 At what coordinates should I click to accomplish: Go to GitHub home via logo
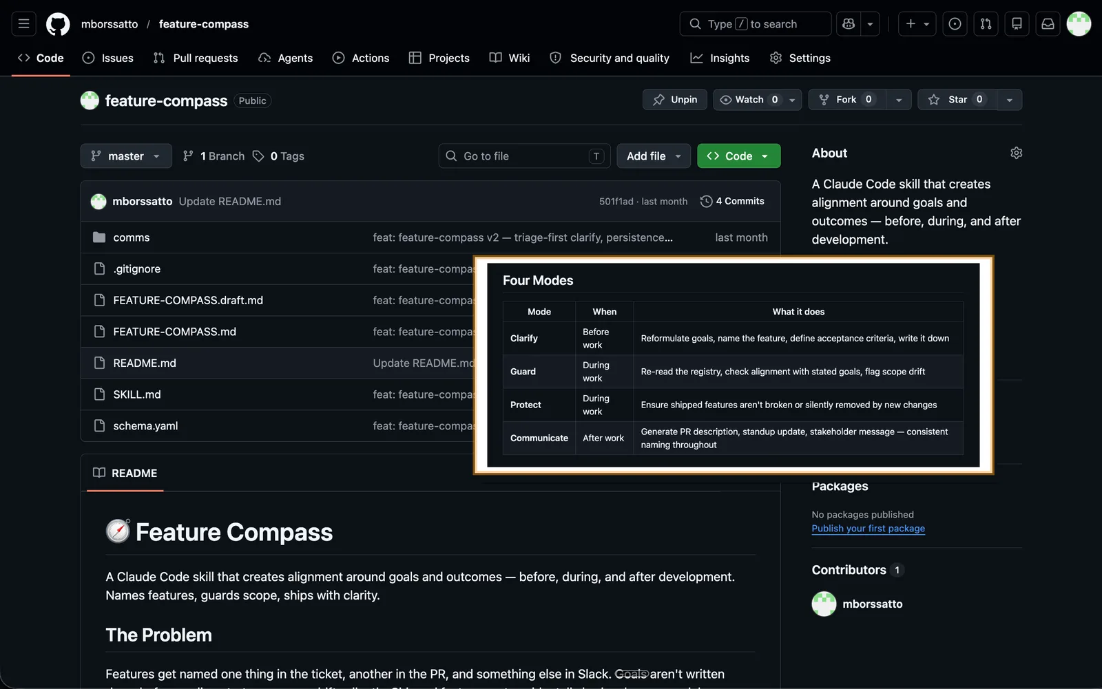point(58,24)
